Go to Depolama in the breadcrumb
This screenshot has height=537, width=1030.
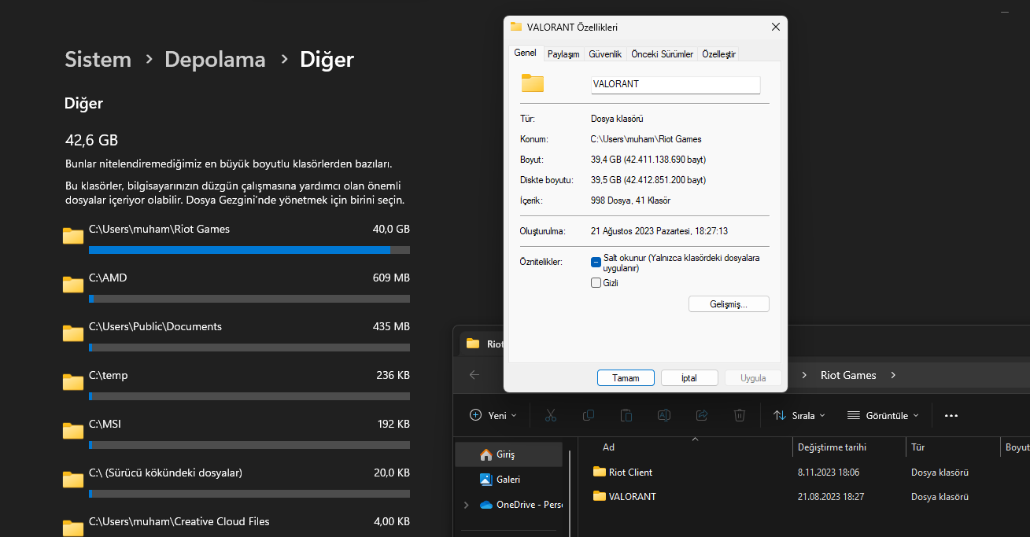[215, 59]
